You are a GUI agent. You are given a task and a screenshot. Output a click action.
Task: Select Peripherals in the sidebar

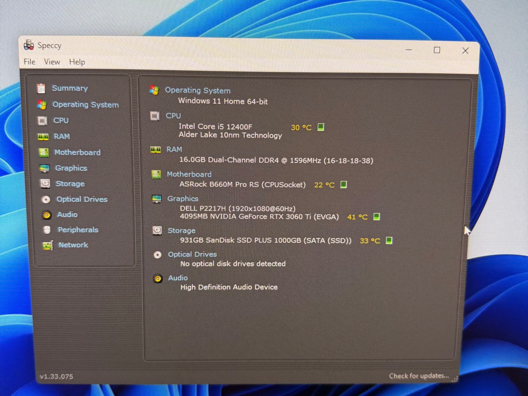(x=78, y=230)
